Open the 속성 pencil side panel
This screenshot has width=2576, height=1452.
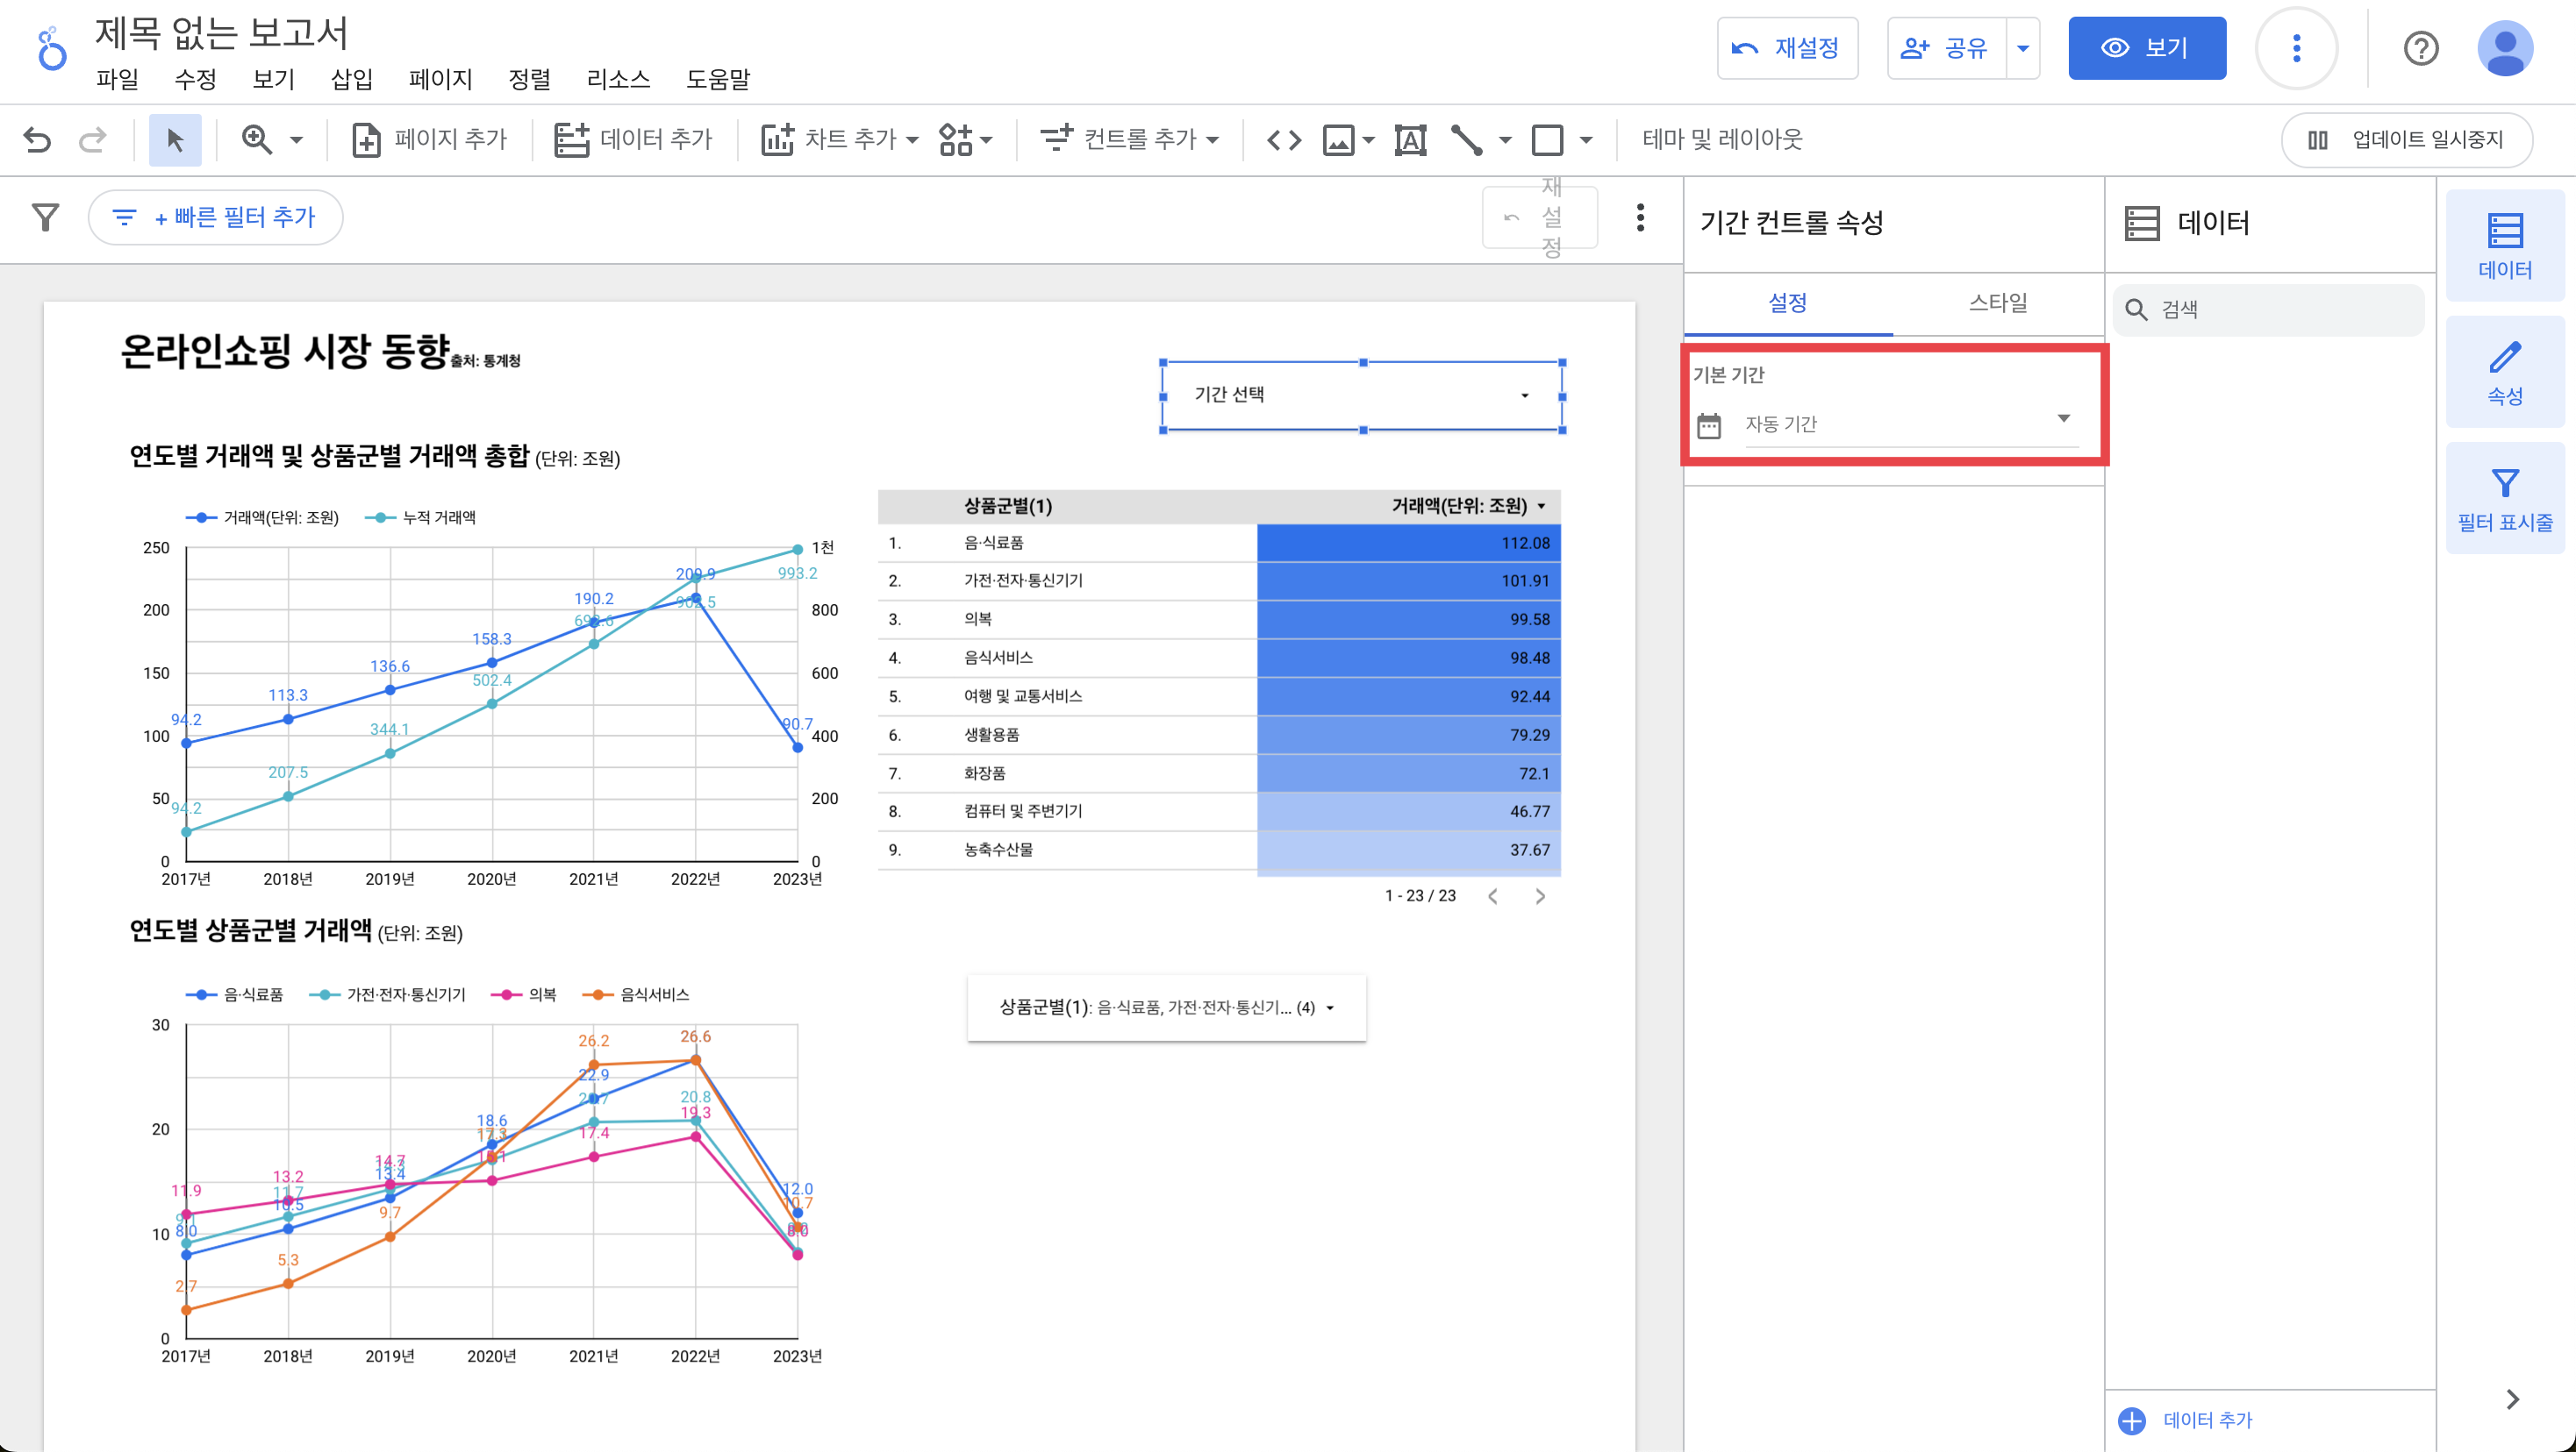(x=2504, y=372)
